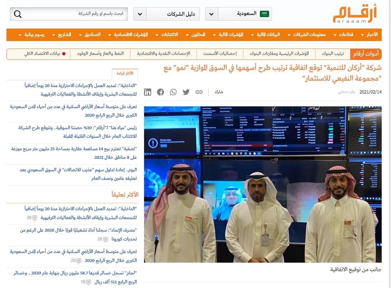Share article on LinkedIn
This screenshot has width=391, height=288.
[x=148, y=92]
